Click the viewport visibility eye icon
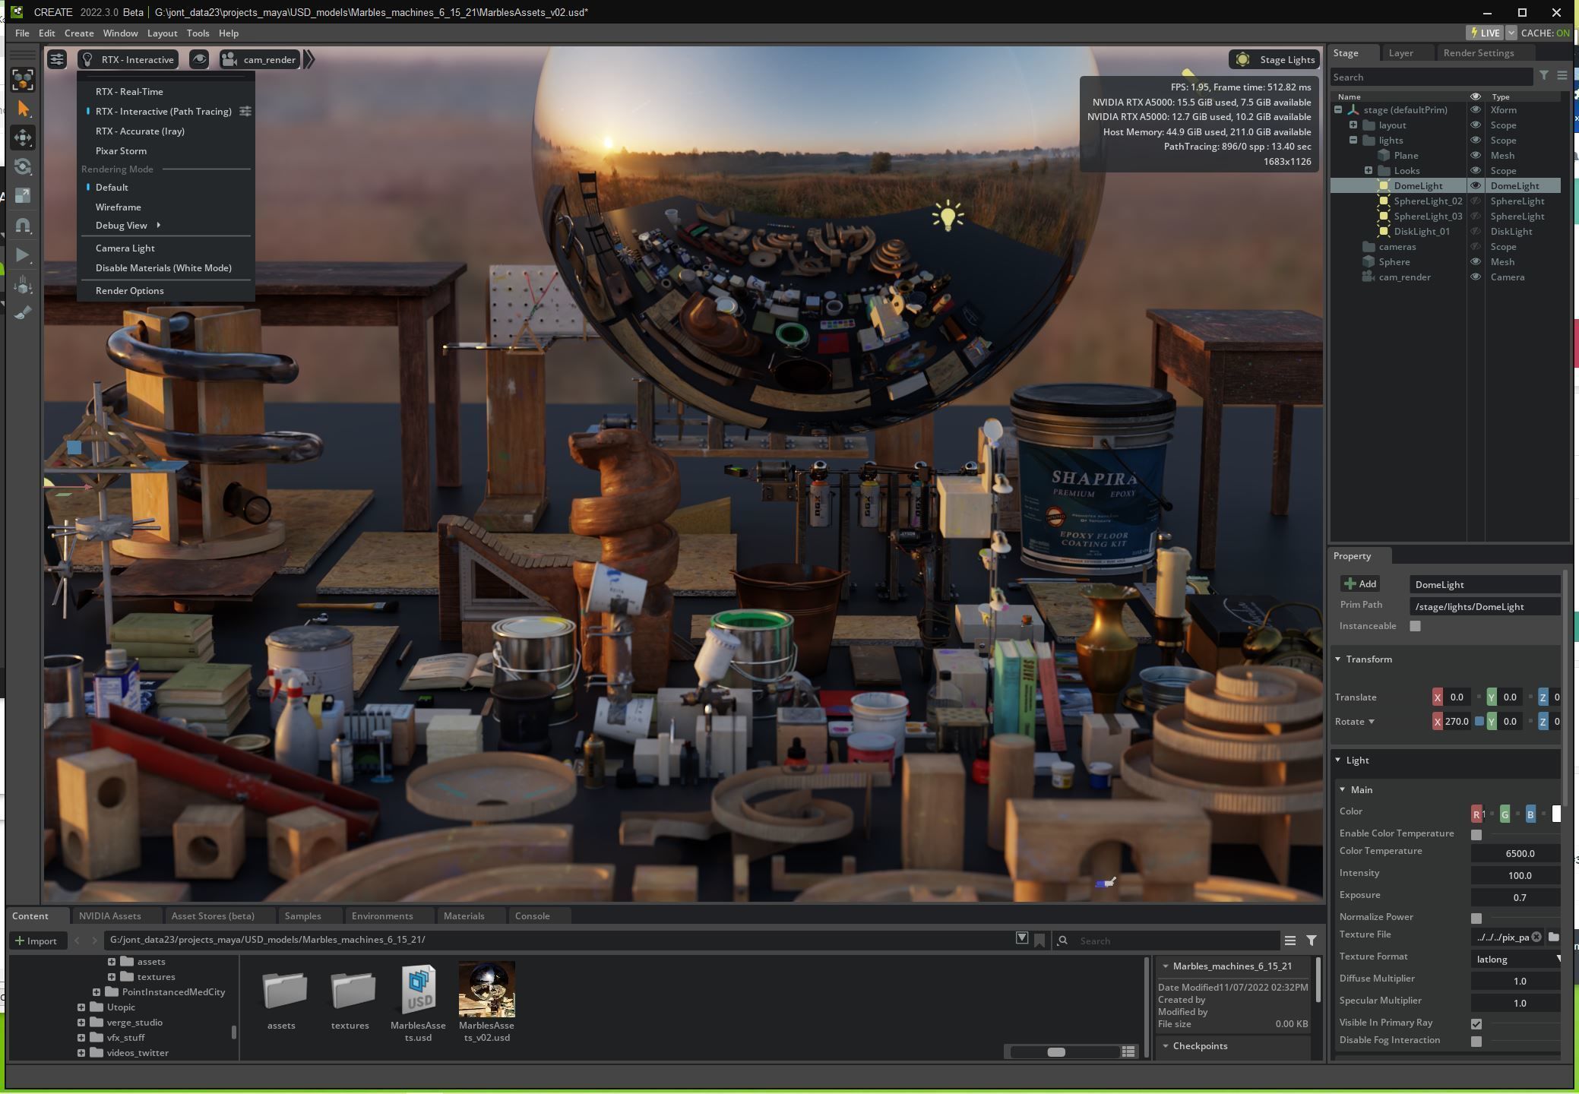 [199, 59]
